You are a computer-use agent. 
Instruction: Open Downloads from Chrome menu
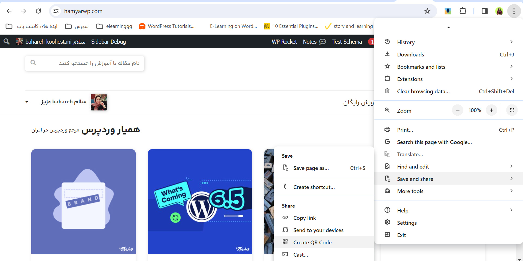(449, 54)
